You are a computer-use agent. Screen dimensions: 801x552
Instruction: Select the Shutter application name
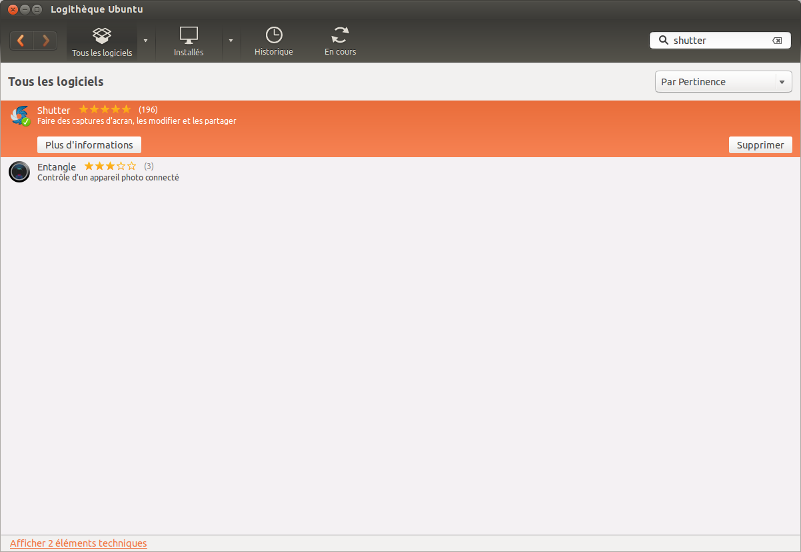click(x=53, y=111)
